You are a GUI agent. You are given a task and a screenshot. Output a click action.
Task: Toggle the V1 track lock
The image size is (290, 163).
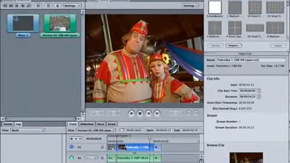click(x=102, y=147)
